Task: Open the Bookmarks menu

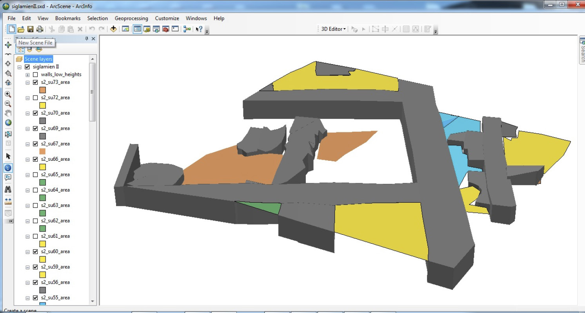Action: pos(68,18)
